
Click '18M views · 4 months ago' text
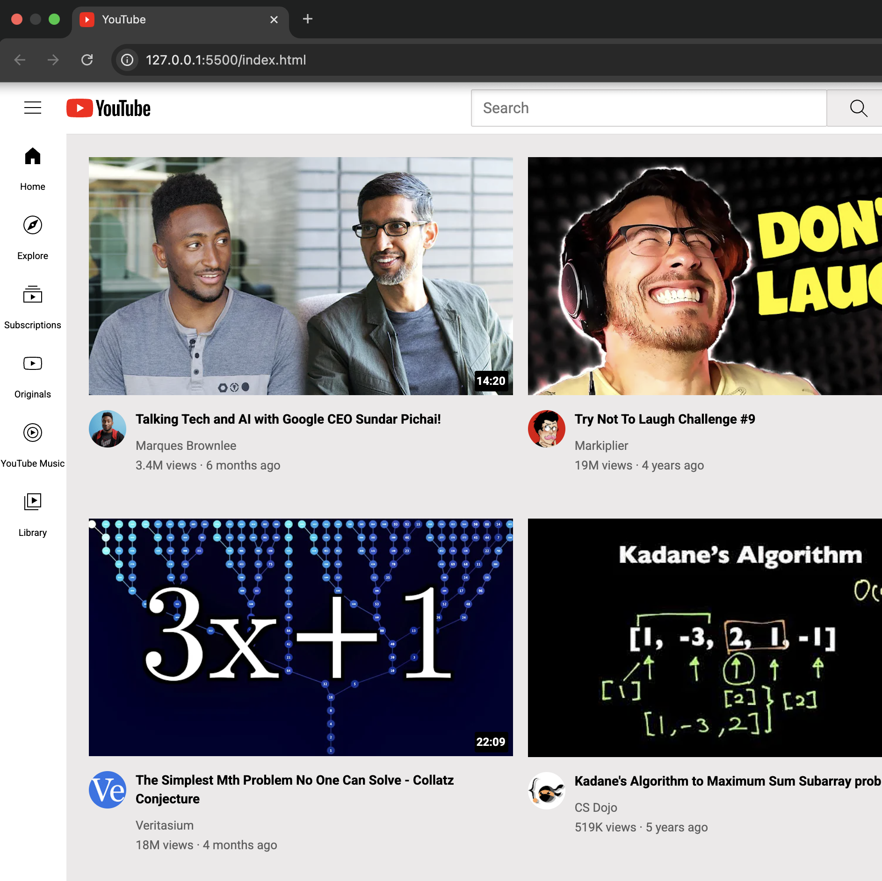pos(206,845)
